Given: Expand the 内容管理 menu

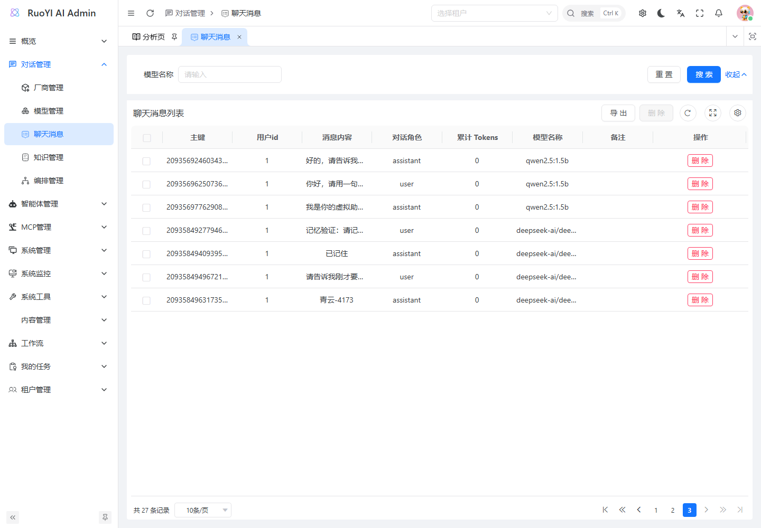Looking at the screenshot, I should pos(59,320).
